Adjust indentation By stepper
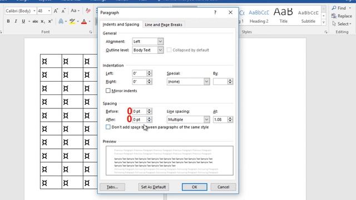The image size is (356, 200). pos(230,82)
